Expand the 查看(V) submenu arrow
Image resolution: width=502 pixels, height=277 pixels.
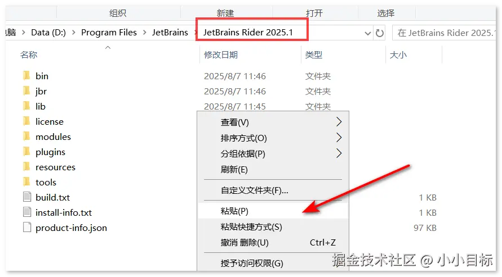(339, 122)
